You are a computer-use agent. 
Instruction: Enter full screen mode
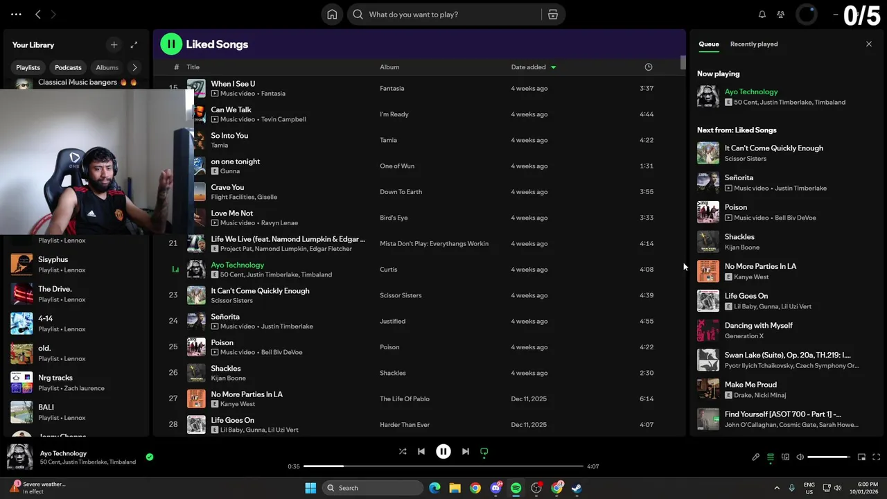pyautogui.click(x=877, y=457)
